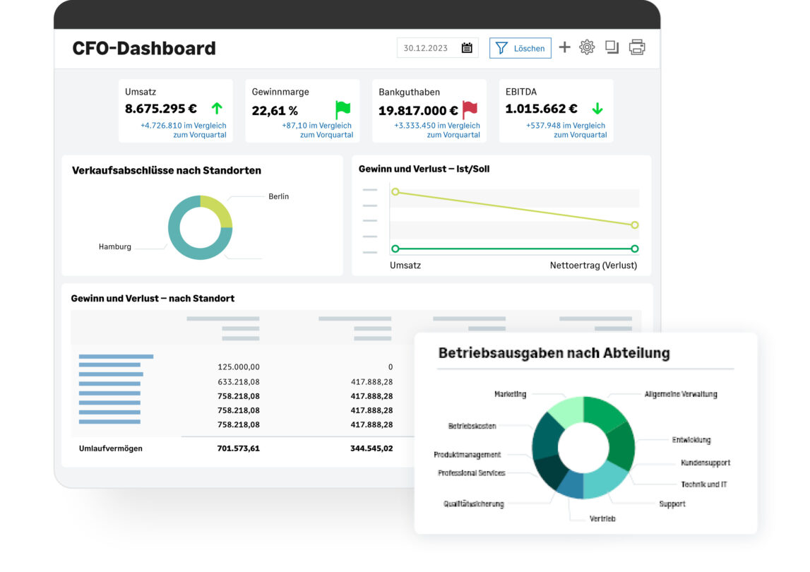The image size is (810, 572).
Task: Click the green down arrow on EBITDA
Action: pyautogui.click(x=597, y=109)
